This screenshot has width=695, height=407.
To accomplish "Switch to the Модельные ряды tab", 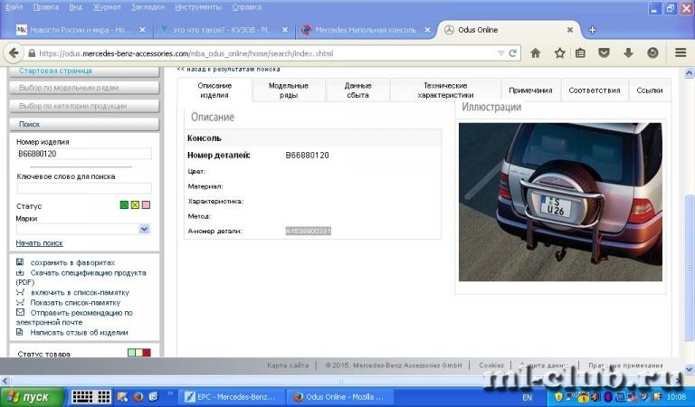I will click(x=289, y=90).
